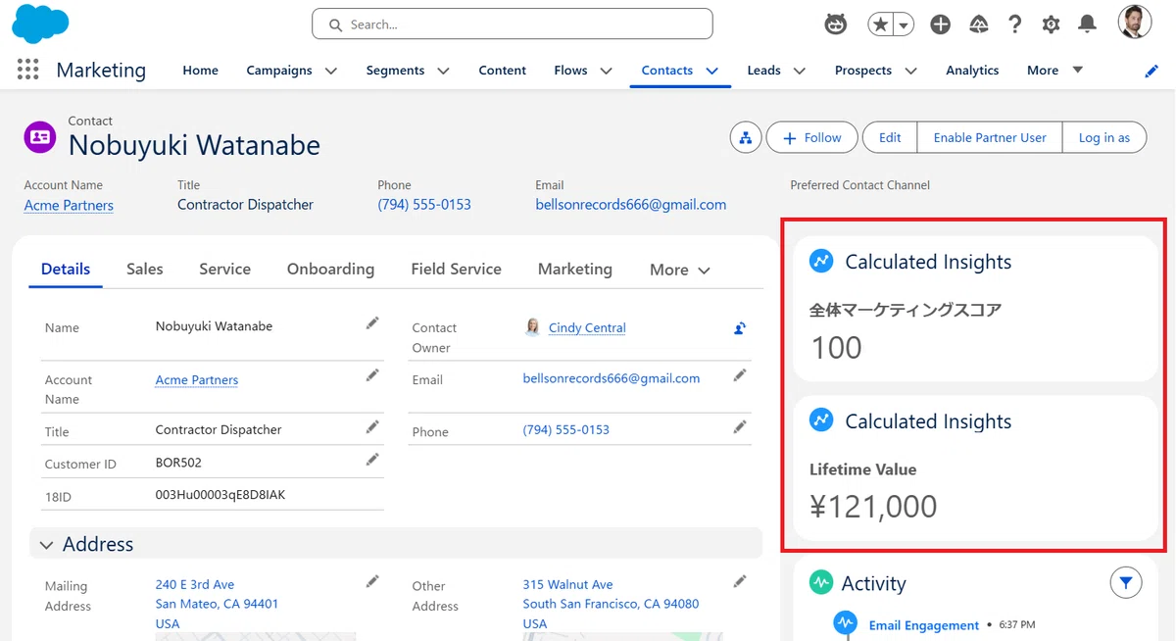Viewport: 1176px width, 641px height.
Task: Open the Cindy Central owner link
Action: click(x=587, y=327)
